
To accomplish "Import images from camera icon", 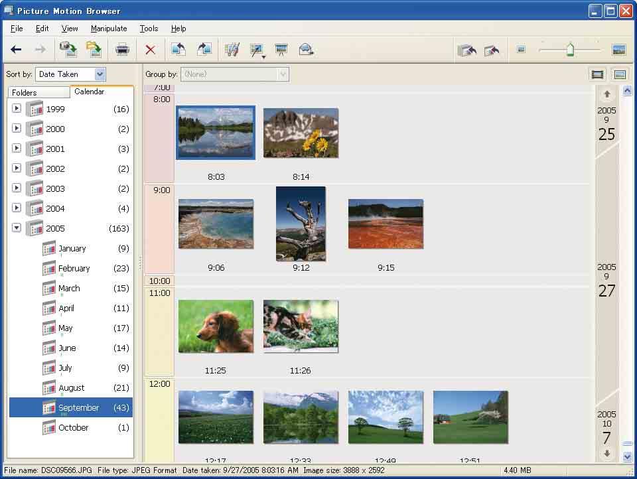I will (x=68, y=50).
